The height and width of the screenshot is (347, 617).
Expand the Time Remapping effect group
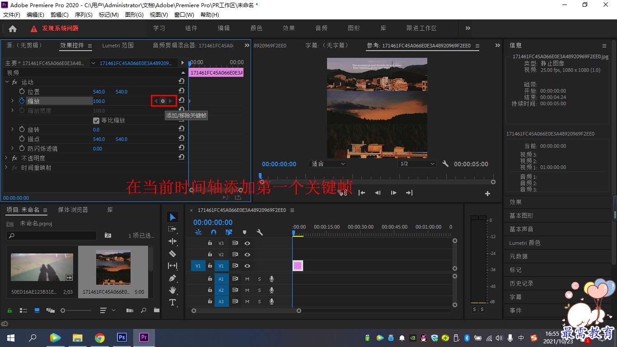coord(7,167)
